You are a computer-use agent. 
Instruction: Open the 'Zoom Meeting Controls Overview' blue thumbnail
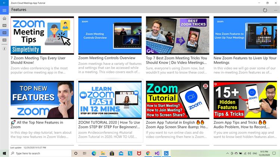(x=110, y=35)
